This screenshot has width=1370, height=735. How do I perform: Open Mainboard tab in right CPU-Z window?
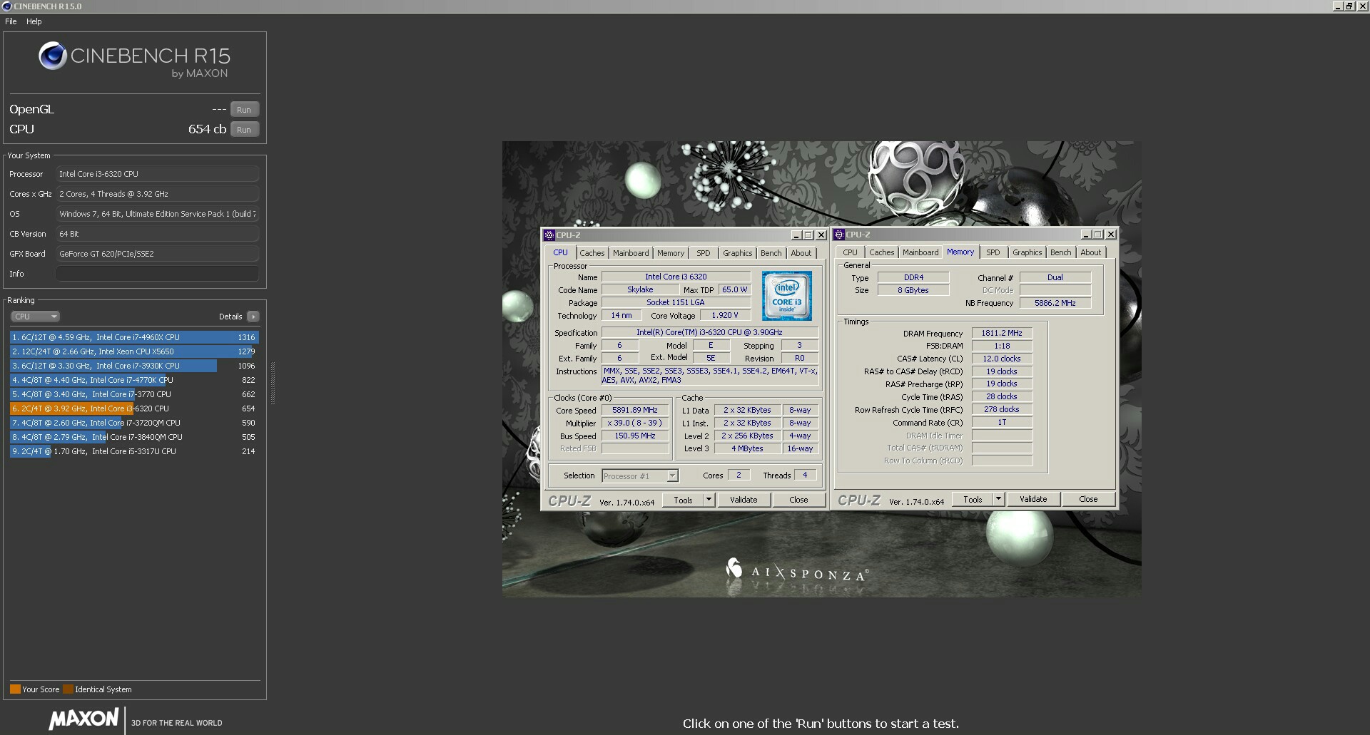pyautogui.click(x=920, y=252)
